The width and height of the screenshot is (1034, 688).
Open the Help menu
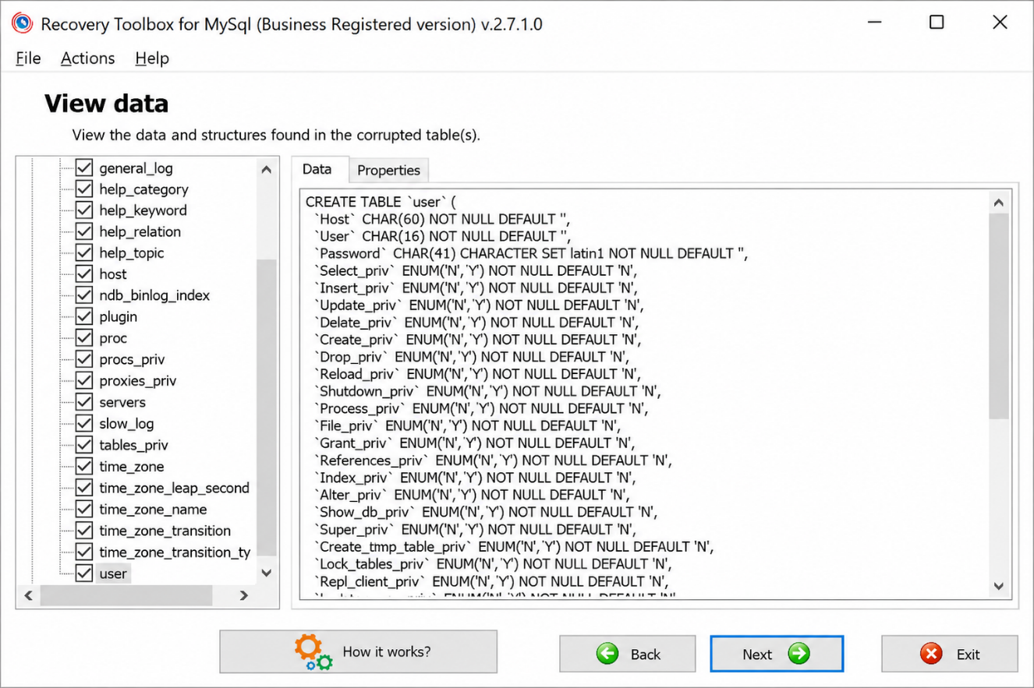tap(152, 58)
